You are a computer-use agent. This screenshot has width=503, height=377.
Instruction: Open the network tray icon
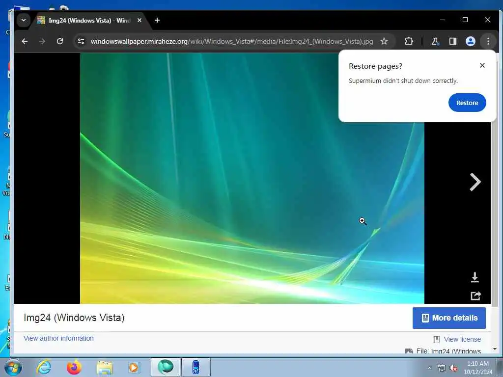(x=442, y=368)
